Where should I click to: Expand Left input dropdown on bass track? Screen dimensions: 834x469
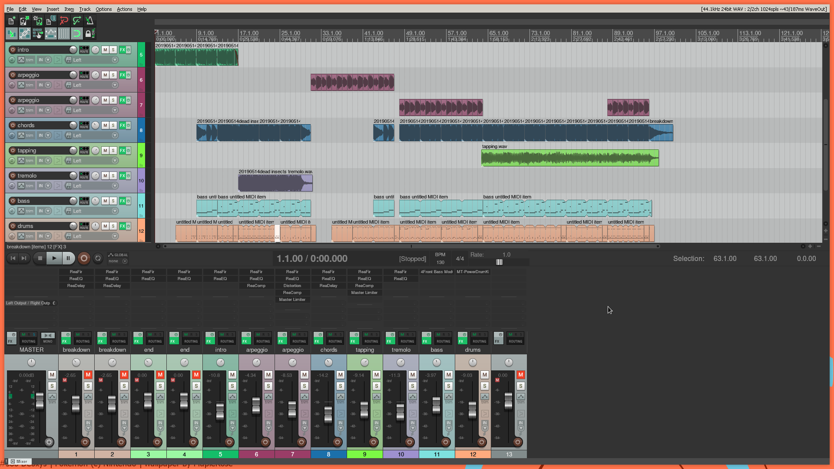point(115,211)
